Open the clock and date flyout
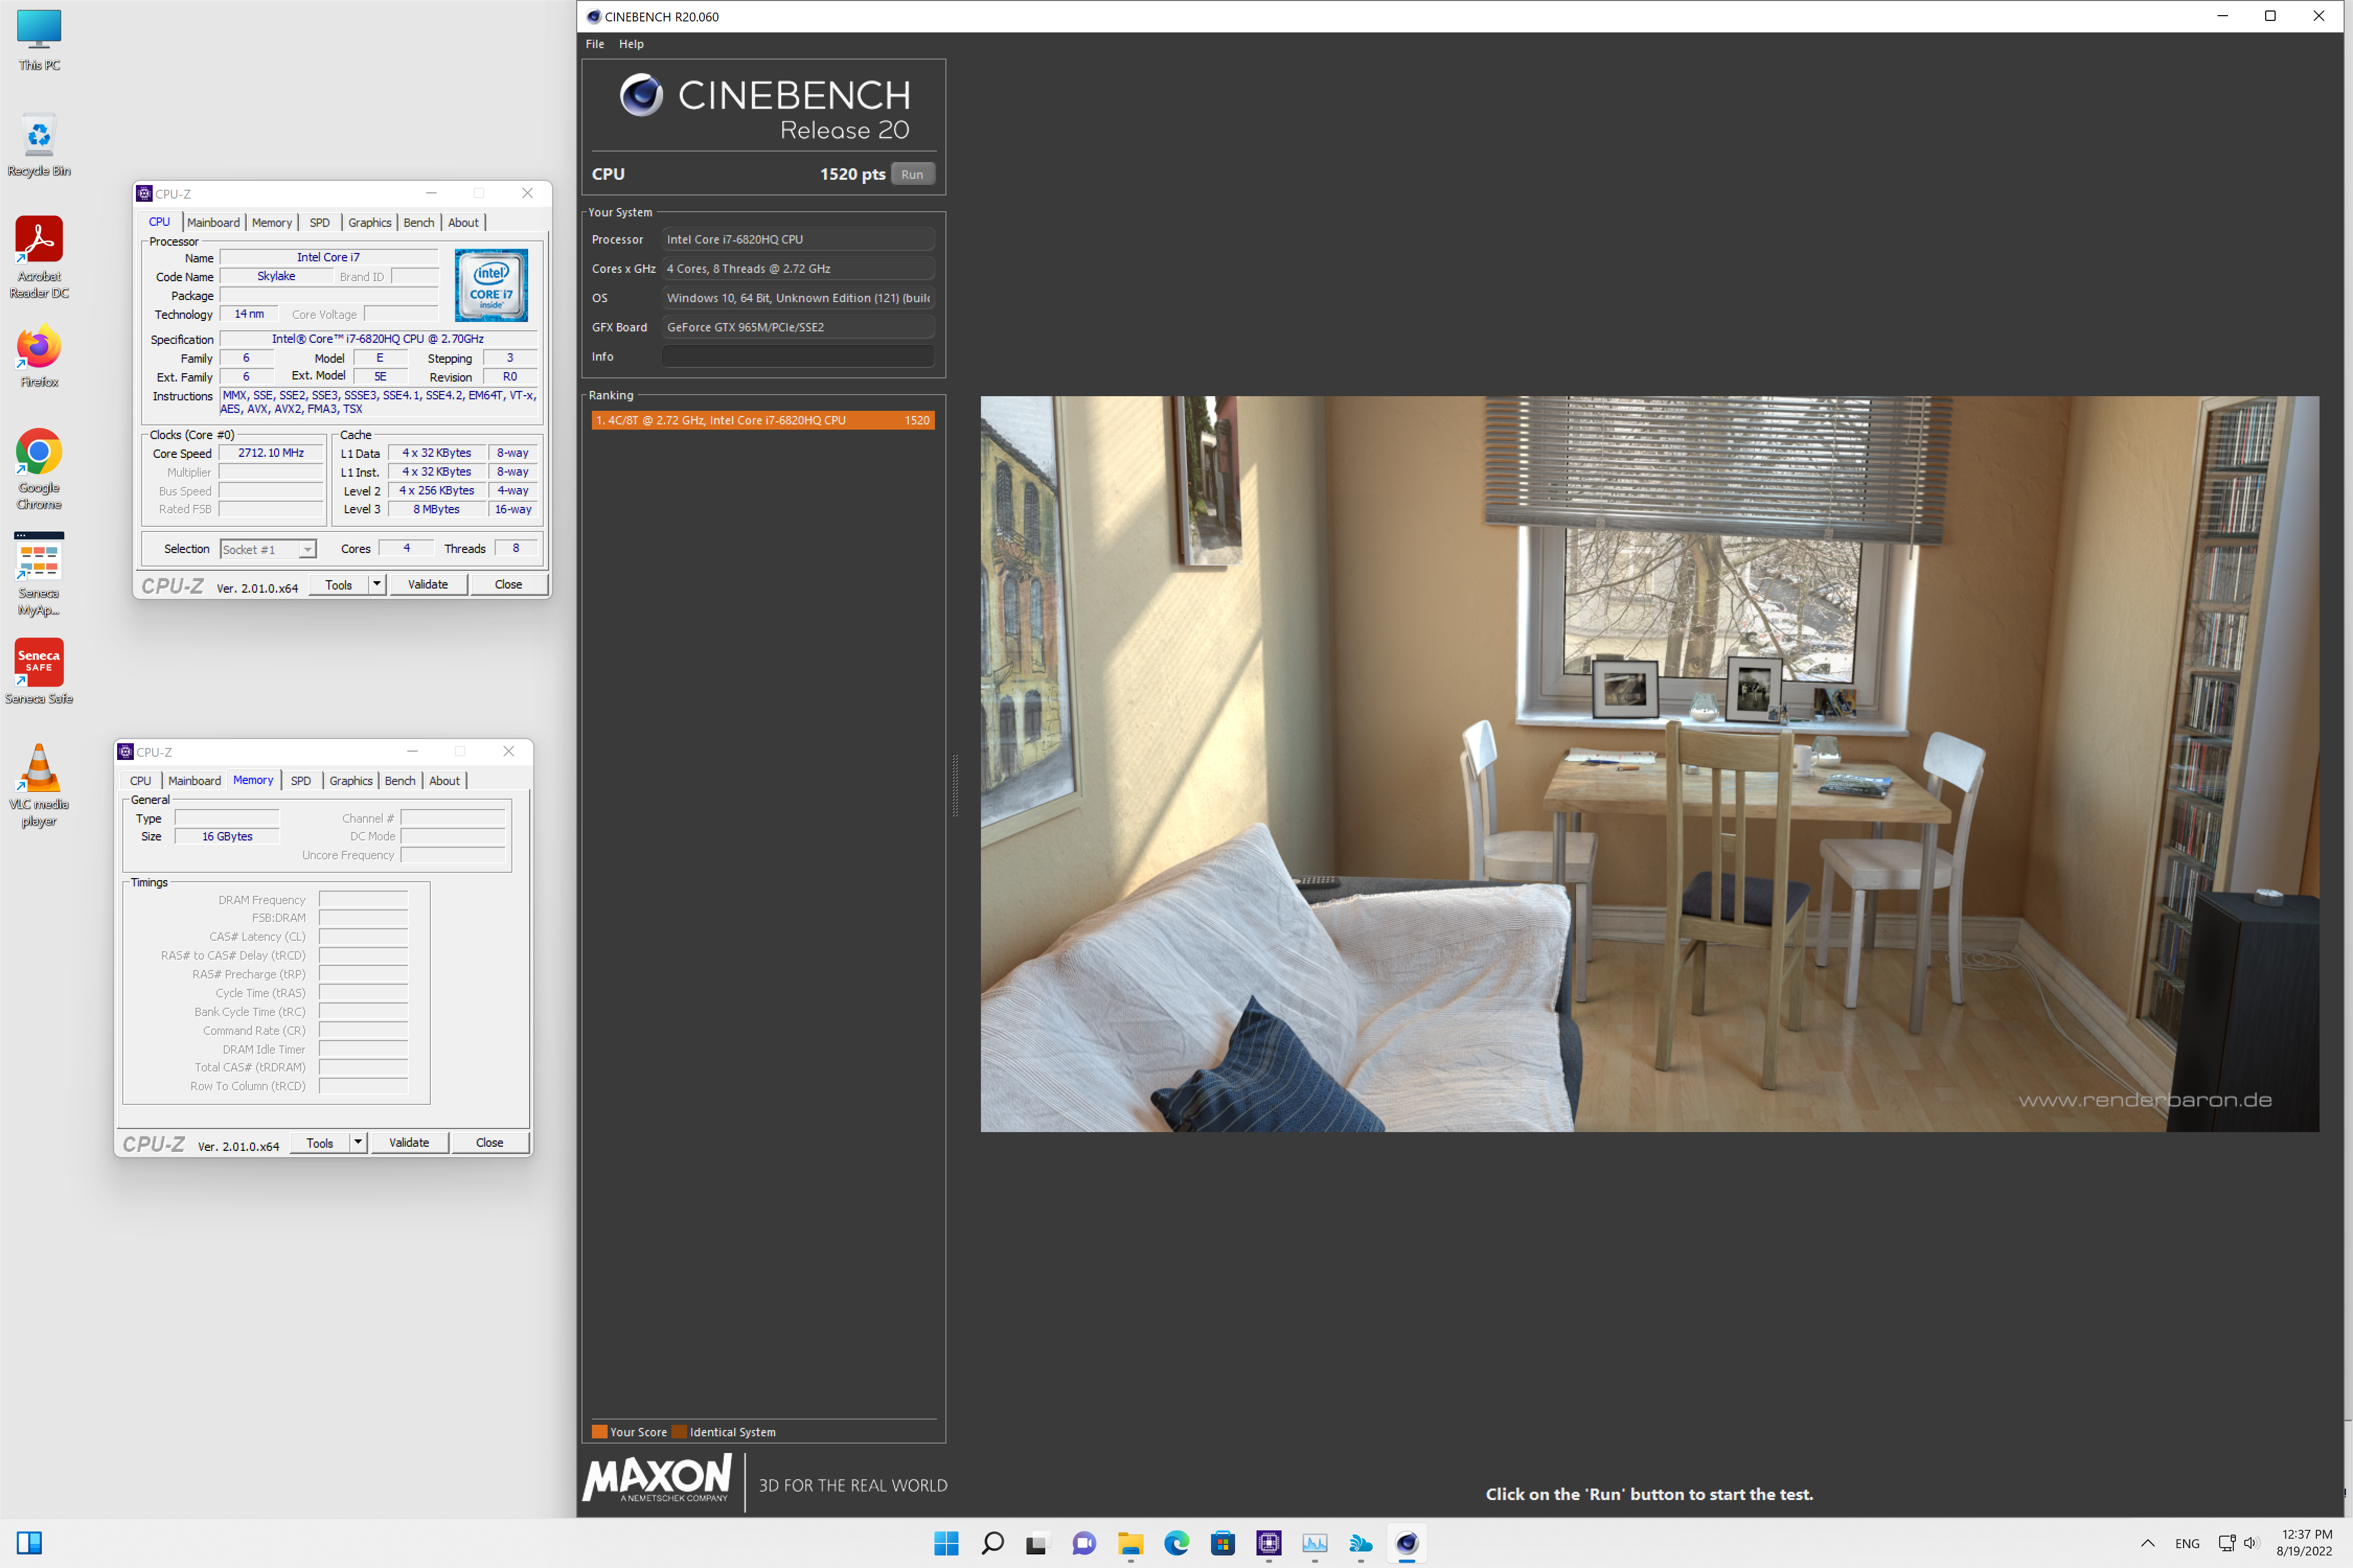Image resolution: width=2353 pixels, height=1568 pixels. coord(2305,1543)
